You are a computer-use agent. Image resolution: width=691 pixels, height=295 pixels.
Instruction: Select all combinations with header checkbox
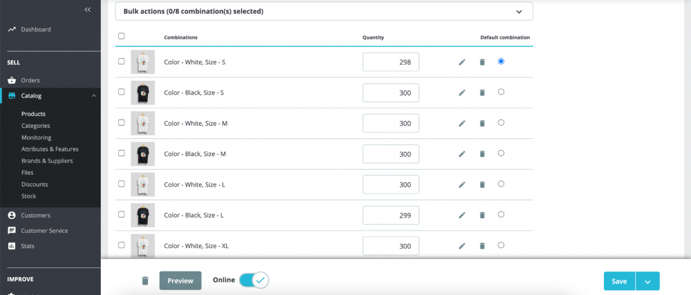pos(122,37)
